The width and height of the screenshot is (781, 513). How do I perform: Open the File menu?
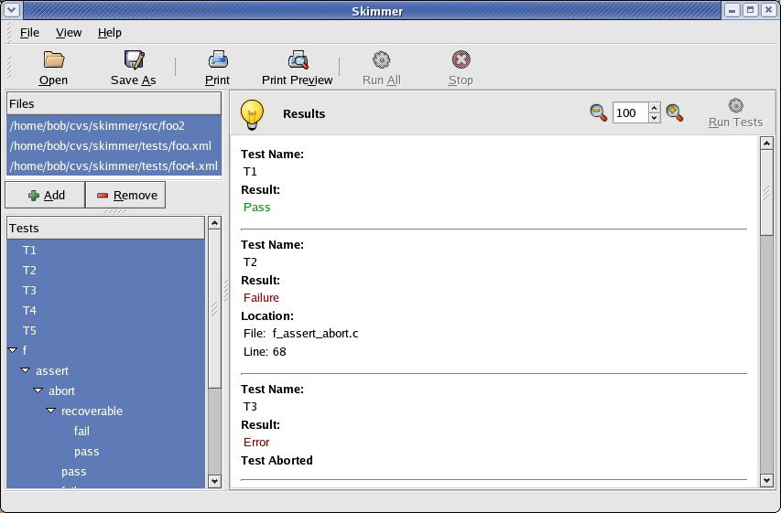pyautogui.click(x=29, y=33)
